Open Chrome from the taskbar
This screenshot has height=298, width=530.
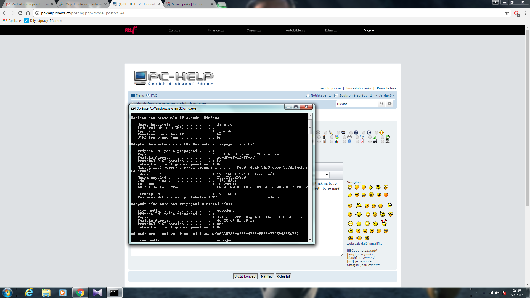coord(80,292)
